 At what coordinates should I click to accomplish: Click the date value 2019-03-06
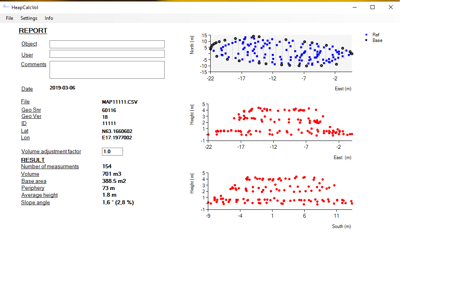[62, 88]
